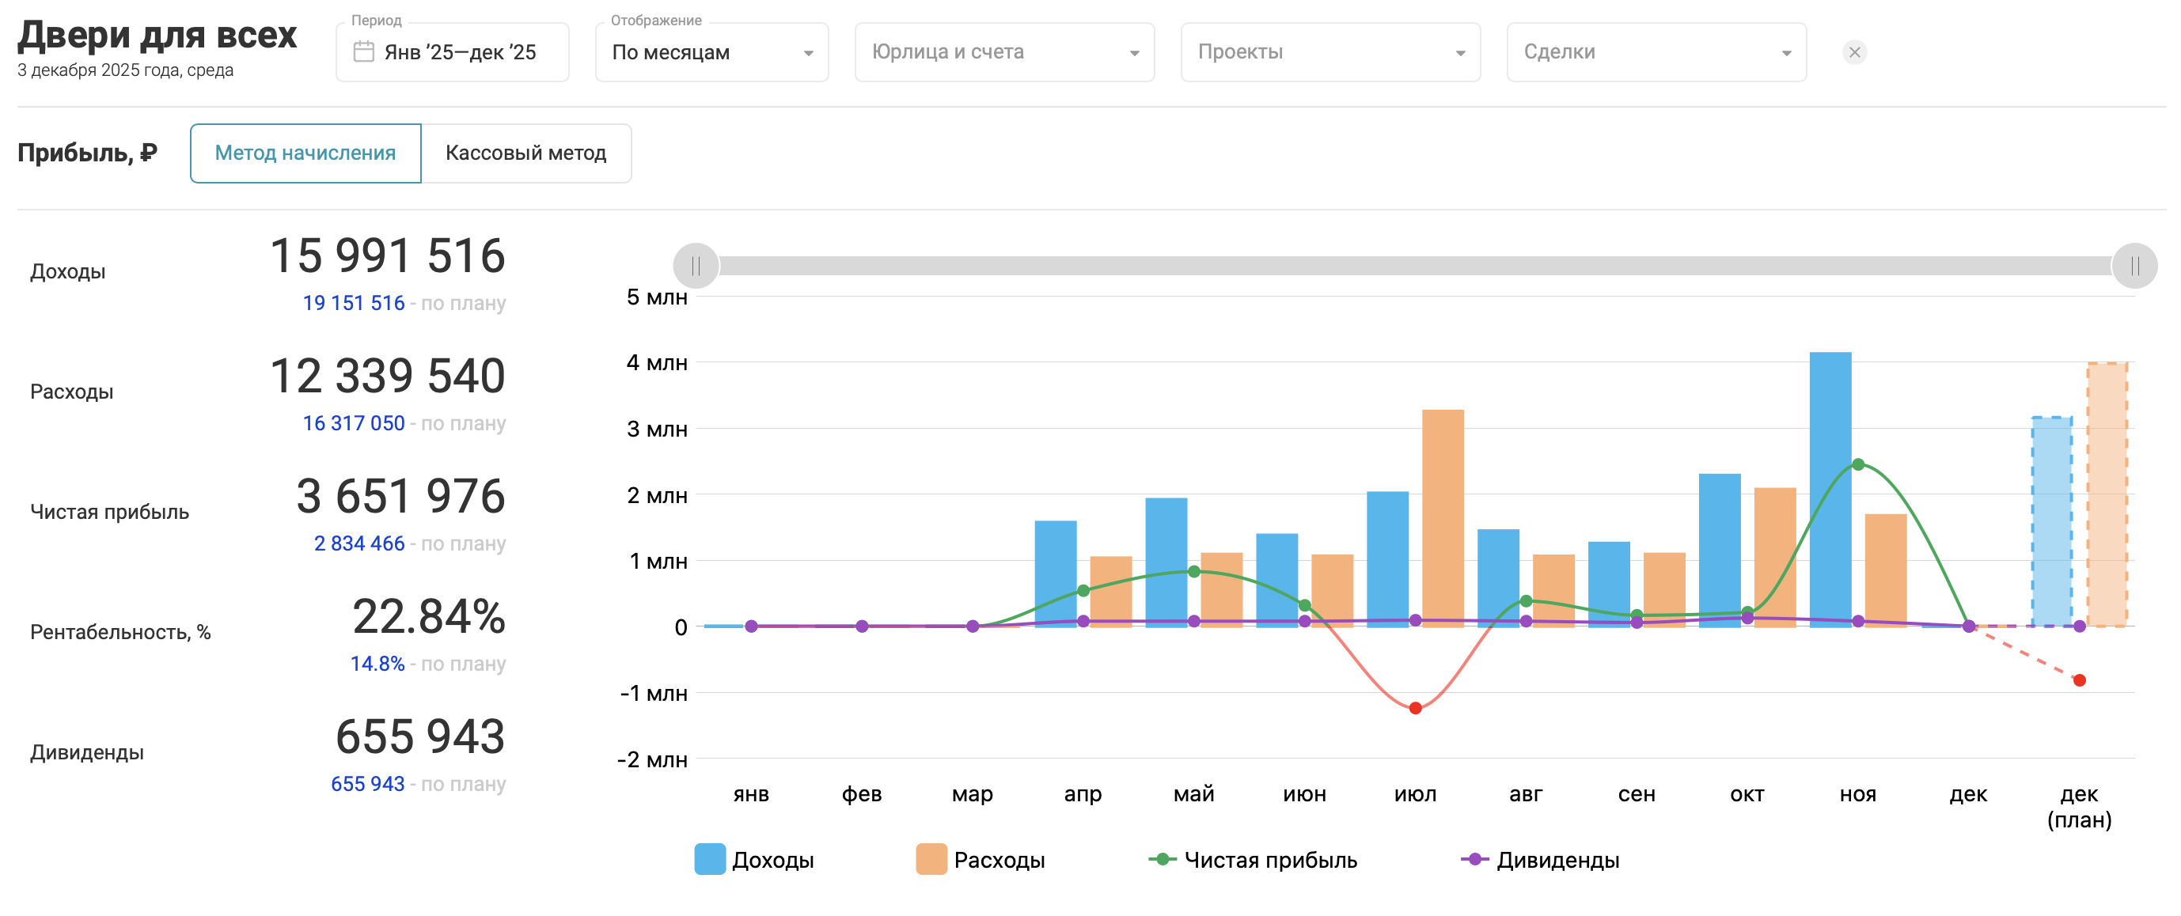The height and width of the screenshot is (916, 2181).
Task: Click the right range slider handle
Action: click(x=2134, y=266)
